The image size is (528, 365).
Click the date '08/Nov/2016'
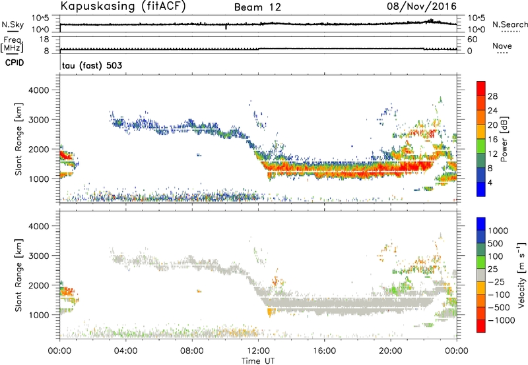pos(421,7)
